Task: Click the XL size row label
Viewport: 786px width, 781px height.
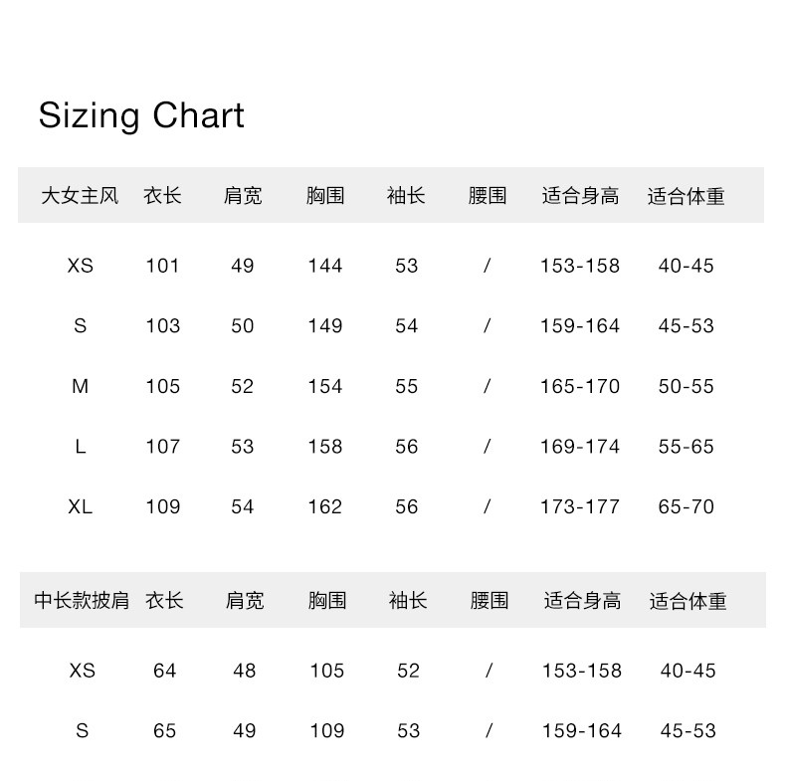Action: click(81, 506)
